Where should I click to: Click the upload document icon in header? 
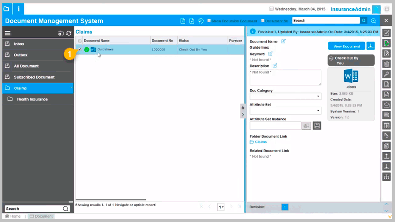pos(183,21)
